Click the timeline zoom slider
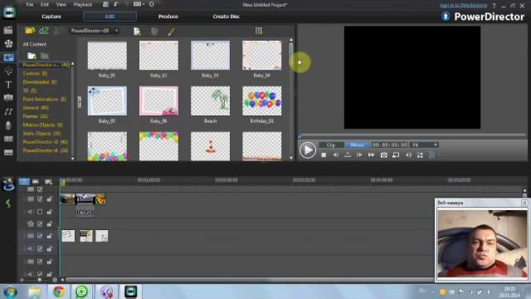531x299 pixels. click(x=39, y=280)
